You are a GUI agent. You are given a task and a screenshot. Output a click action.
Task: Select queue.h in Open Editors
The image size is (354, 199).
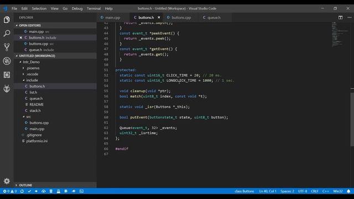point(55,50)
